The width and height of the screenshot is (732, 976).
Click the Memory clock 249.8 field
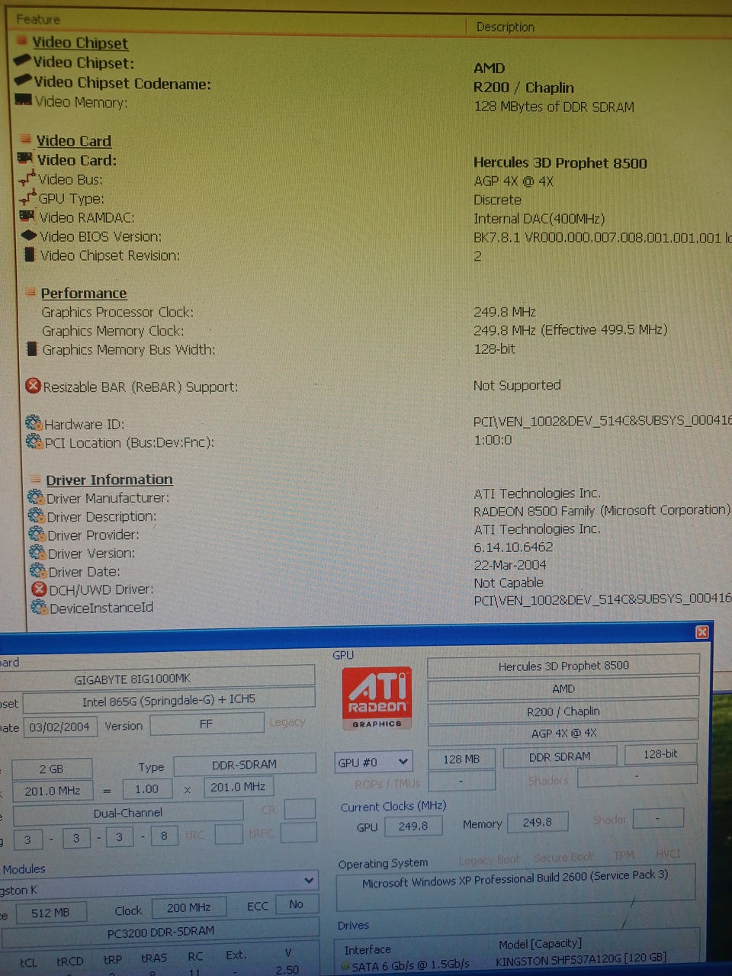click(x=538, y=822)
